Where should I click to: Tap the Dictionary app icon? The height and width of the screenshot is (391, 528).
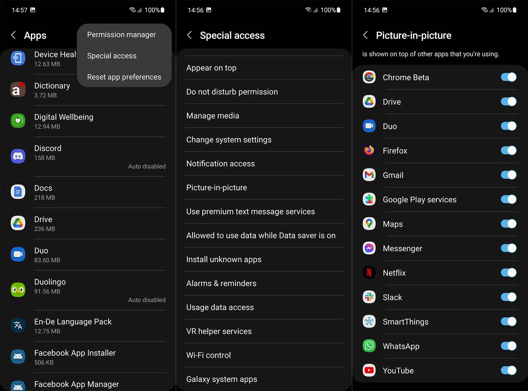point(18,90)
